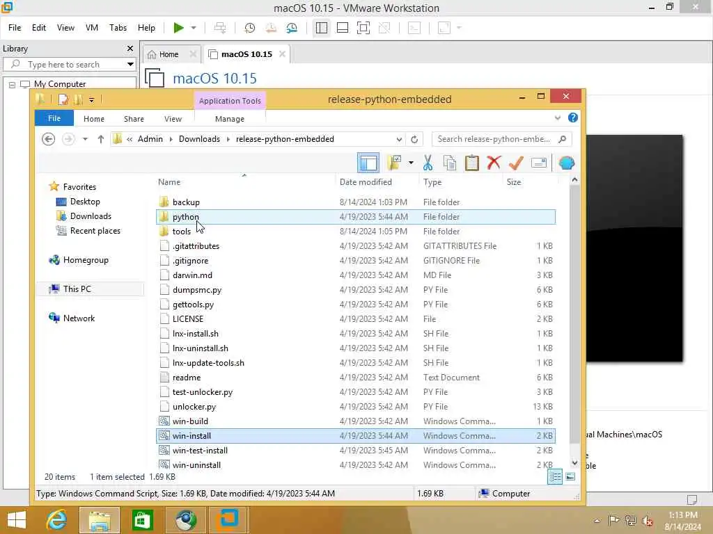Toggle the VMware library sidebar view icon
The width and height of the screenshot is (713, 534).
[322, 28]
